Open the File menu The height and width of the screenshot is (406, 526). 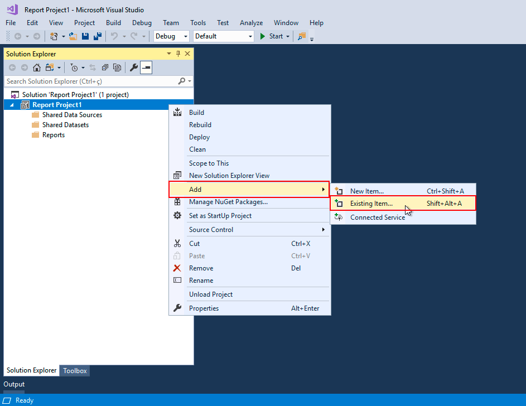coord(11,23)
